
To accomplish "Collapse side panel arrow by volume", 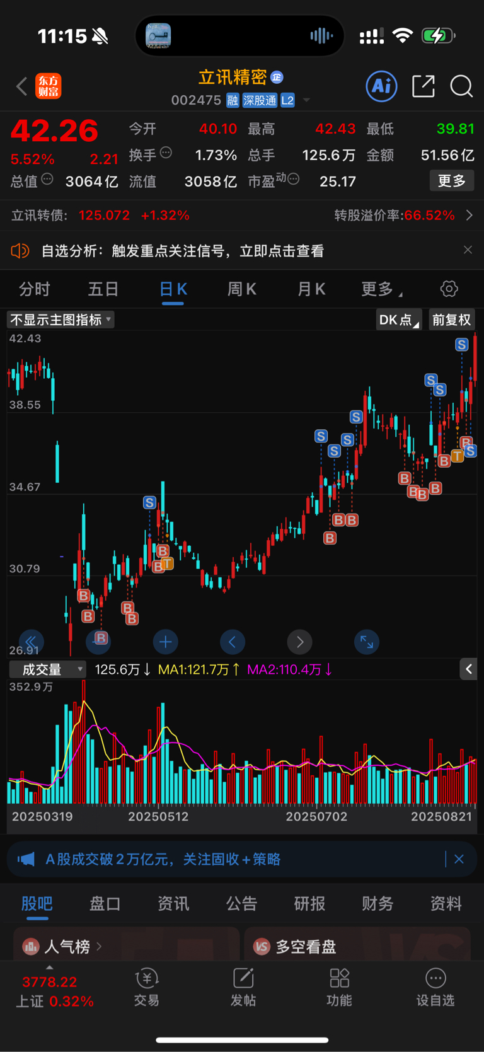I will point(468,669).
